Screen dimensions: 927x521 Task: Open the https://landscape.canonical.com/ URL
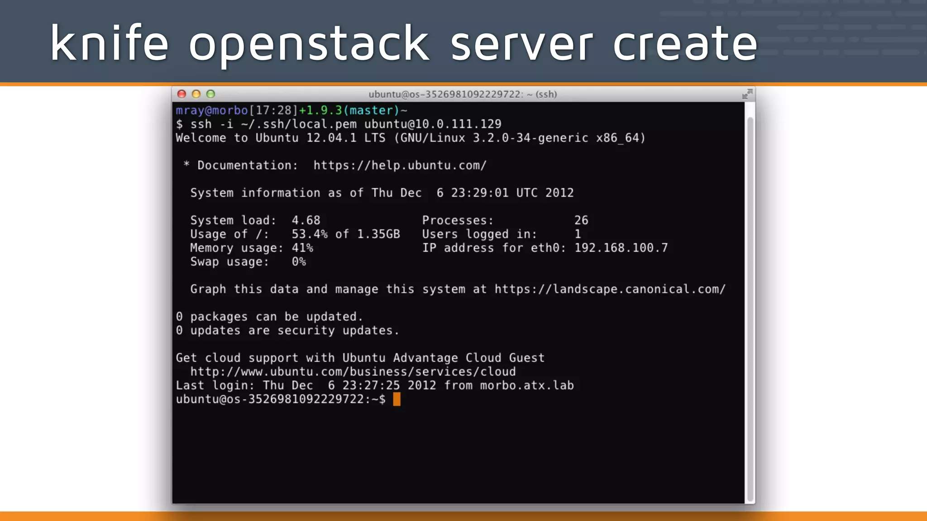click(x=610, y=289)
